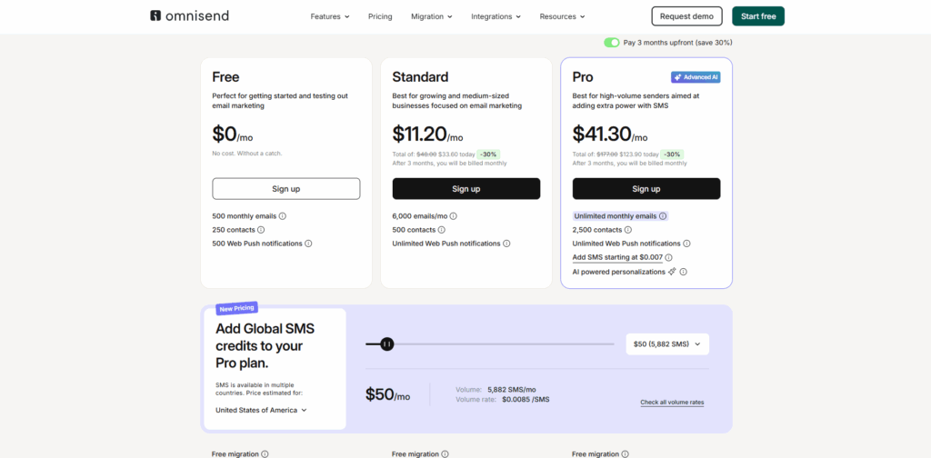This screenshot has width=931, height=458.
Task: Expand the Integrations menu
Action: click(x=496, y=16)
